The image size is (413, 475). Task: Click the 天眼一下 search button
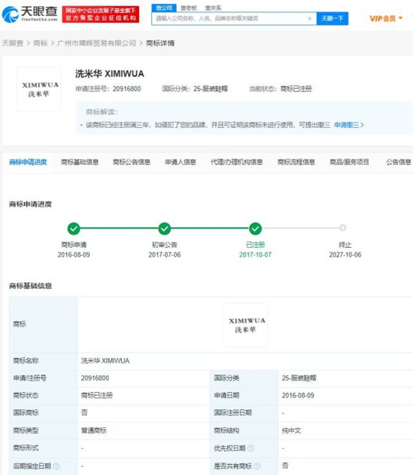[x=333, y=19]
